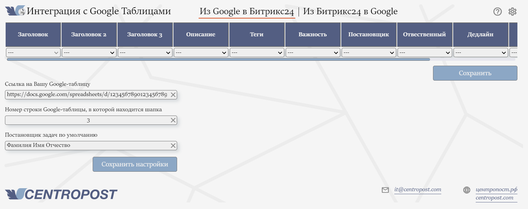Open dropdown under Дедлайн column
This screenshot has height=209, width=528.
[x=481, y=52]
